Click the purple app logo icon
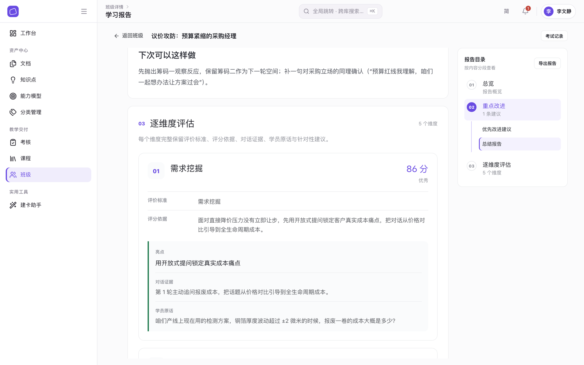The width and height of the screenshot is (584, 365). click(x=13, y=11)
